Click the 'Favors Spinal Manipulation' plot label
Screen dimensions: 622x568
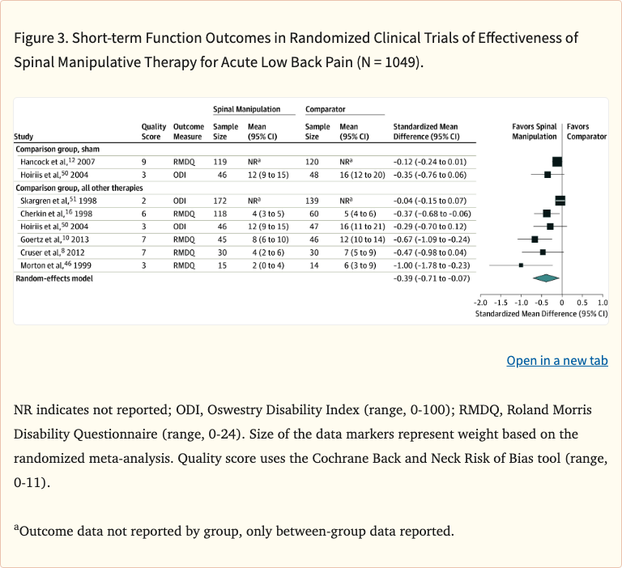coord(535,132)
